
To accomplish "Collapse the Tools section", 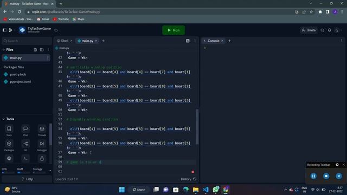I will tap(4, 119).
